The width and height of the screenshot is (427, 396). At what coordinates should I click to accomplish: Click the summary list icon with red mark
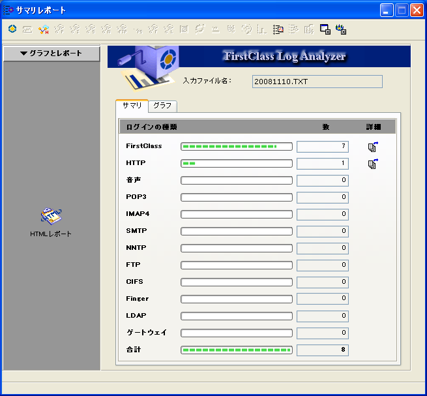278,29
